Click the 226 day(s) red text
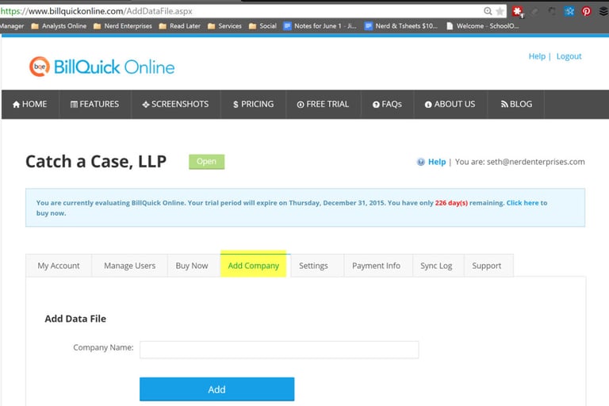 point(451,203)
